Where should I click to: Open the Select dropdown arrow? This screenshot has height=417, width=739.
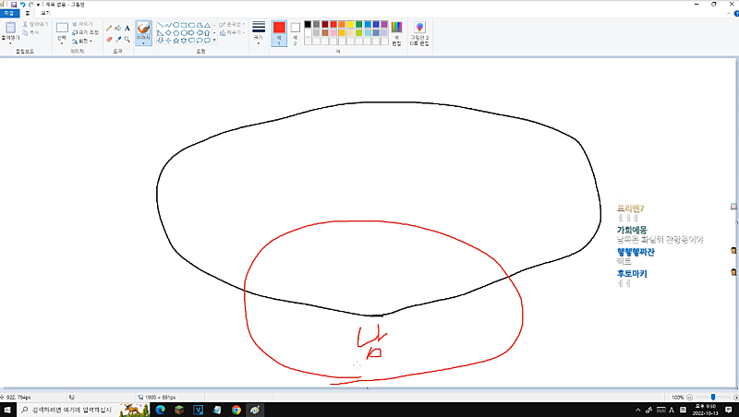click(x=62, y=43)
